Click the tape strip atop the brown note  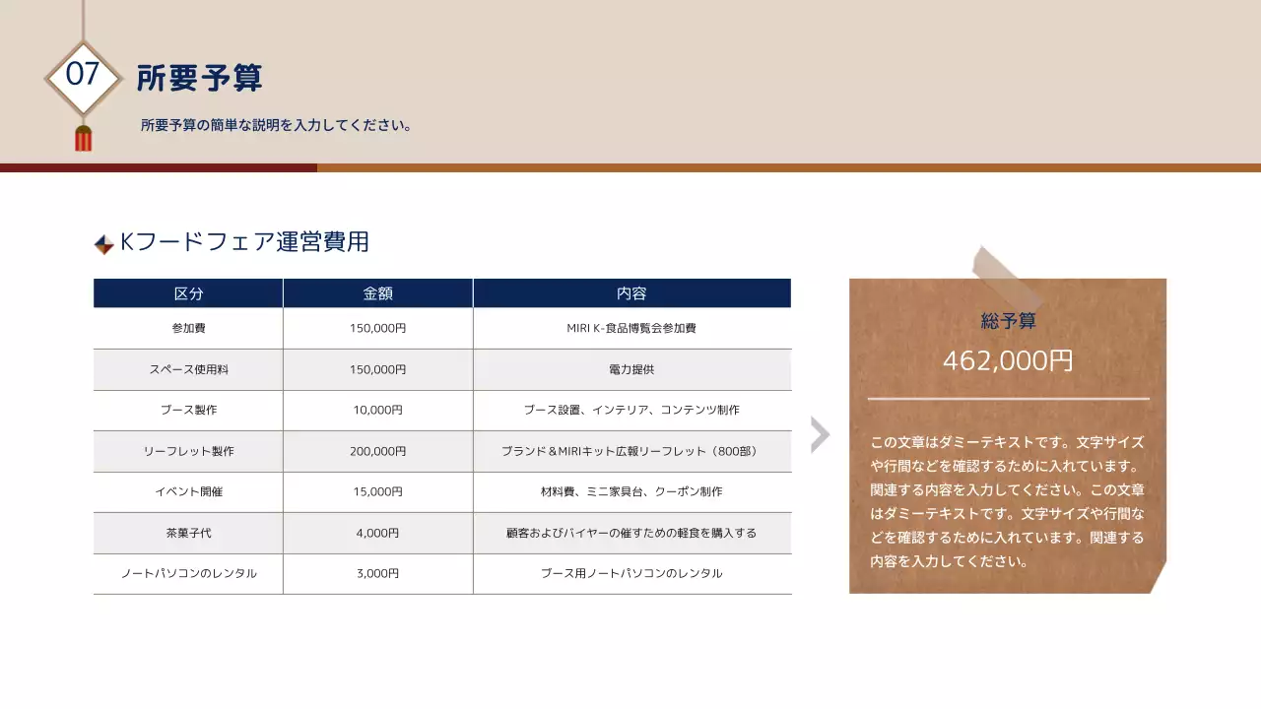point(1006,276)
